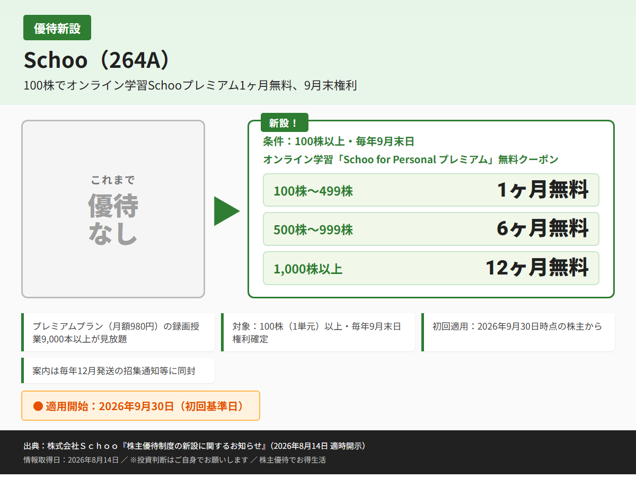This screenshot has width=636, height=487.
Task: Click the これまで label above 優待なし
Action: [113, 180]
